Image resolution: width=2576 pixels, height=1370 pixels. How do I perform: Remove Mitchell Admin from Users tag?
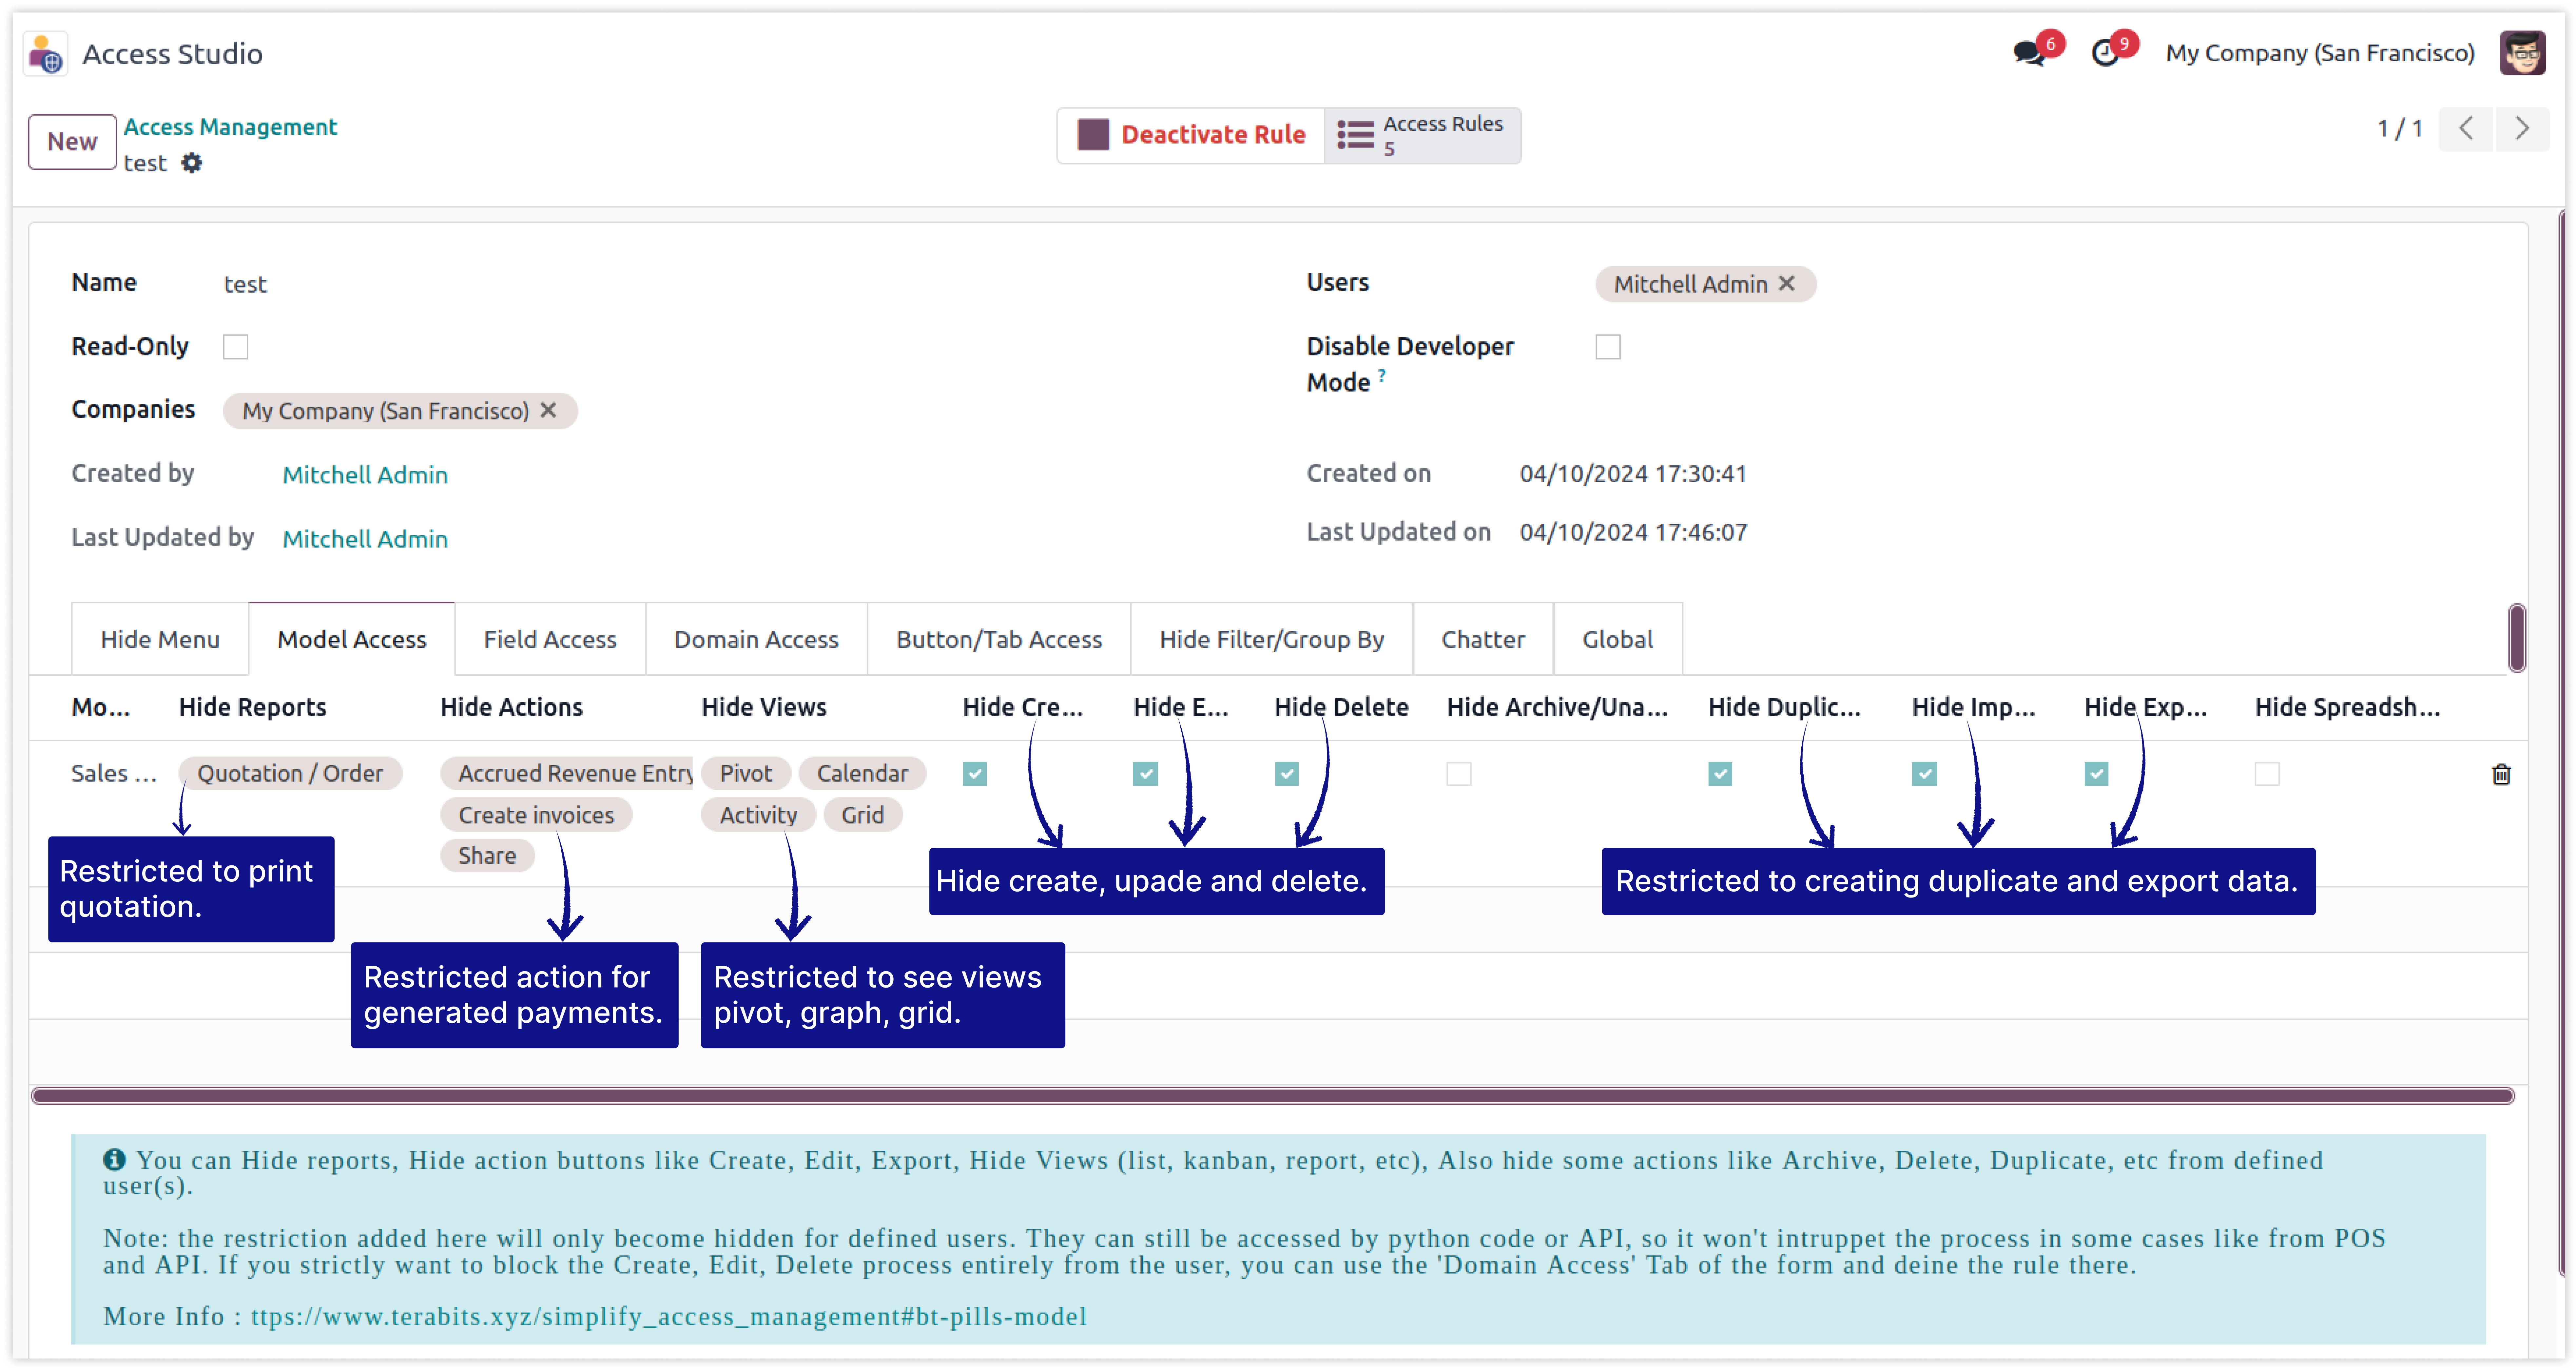pos(1787,284)
